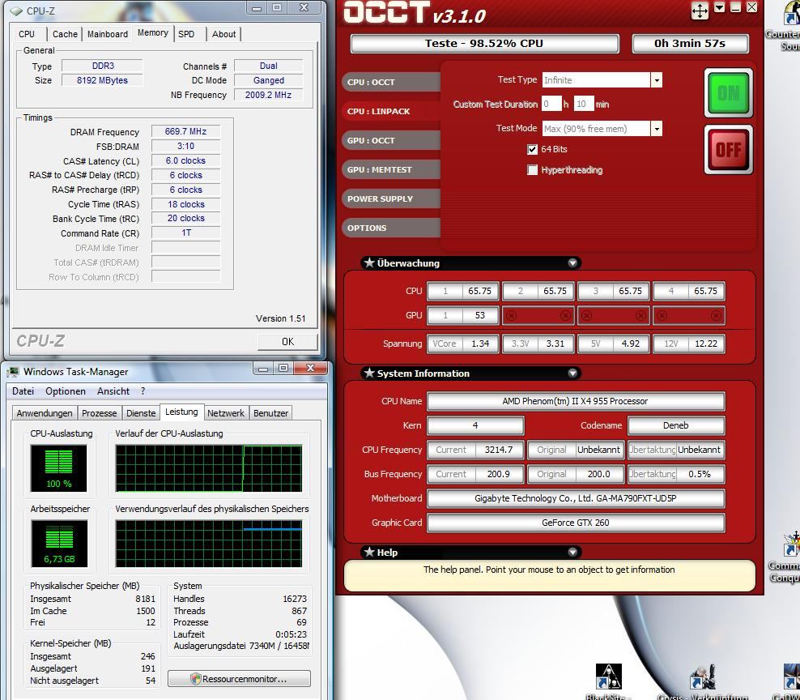Click Custom Test Duration minutes field
Screen dimensions: 800x700
(584, 105)
